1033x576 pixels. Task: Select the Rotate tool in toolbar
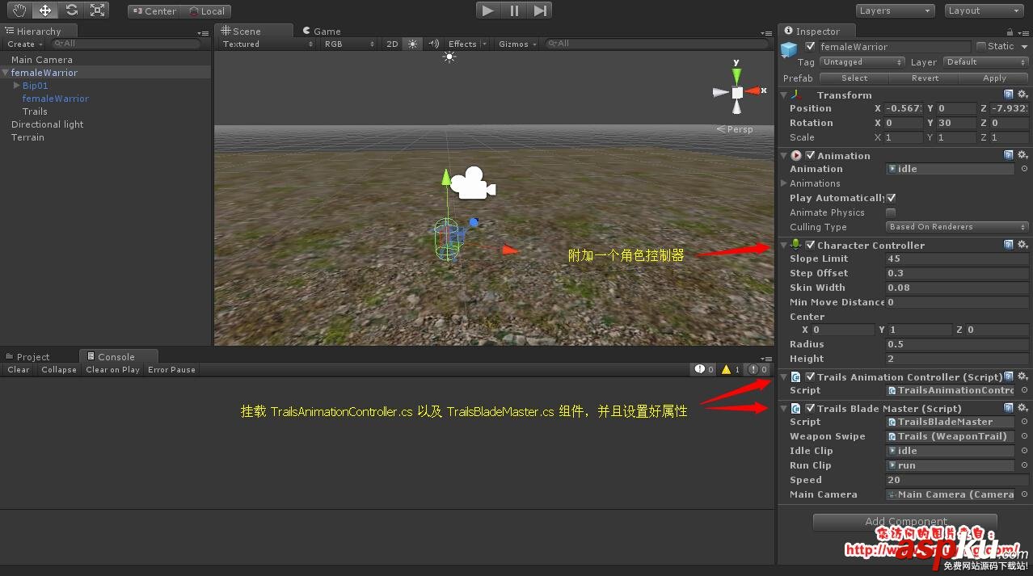point(71,11)
